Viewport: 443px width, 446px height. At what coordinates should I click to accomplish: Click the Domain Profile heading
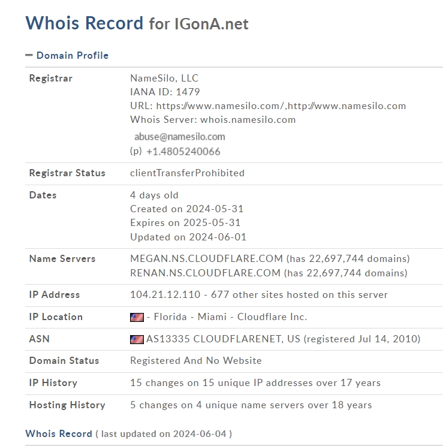click(x=73, y=55)
